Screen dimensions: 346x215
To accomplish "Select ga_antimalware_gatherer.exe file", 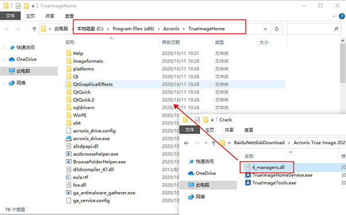I will pyautogui.click(x=104, y=193).
